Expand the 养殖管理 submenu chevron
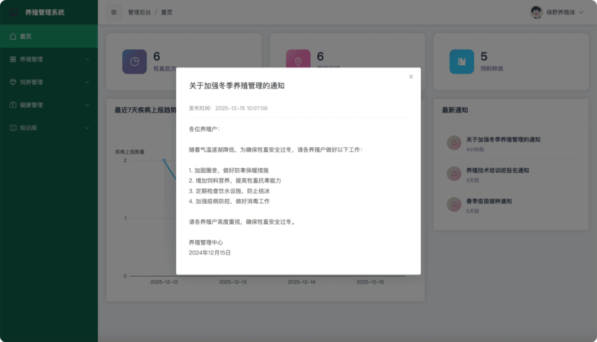The image size is (597, 342). pyautogui.click(x=87, y=59)
